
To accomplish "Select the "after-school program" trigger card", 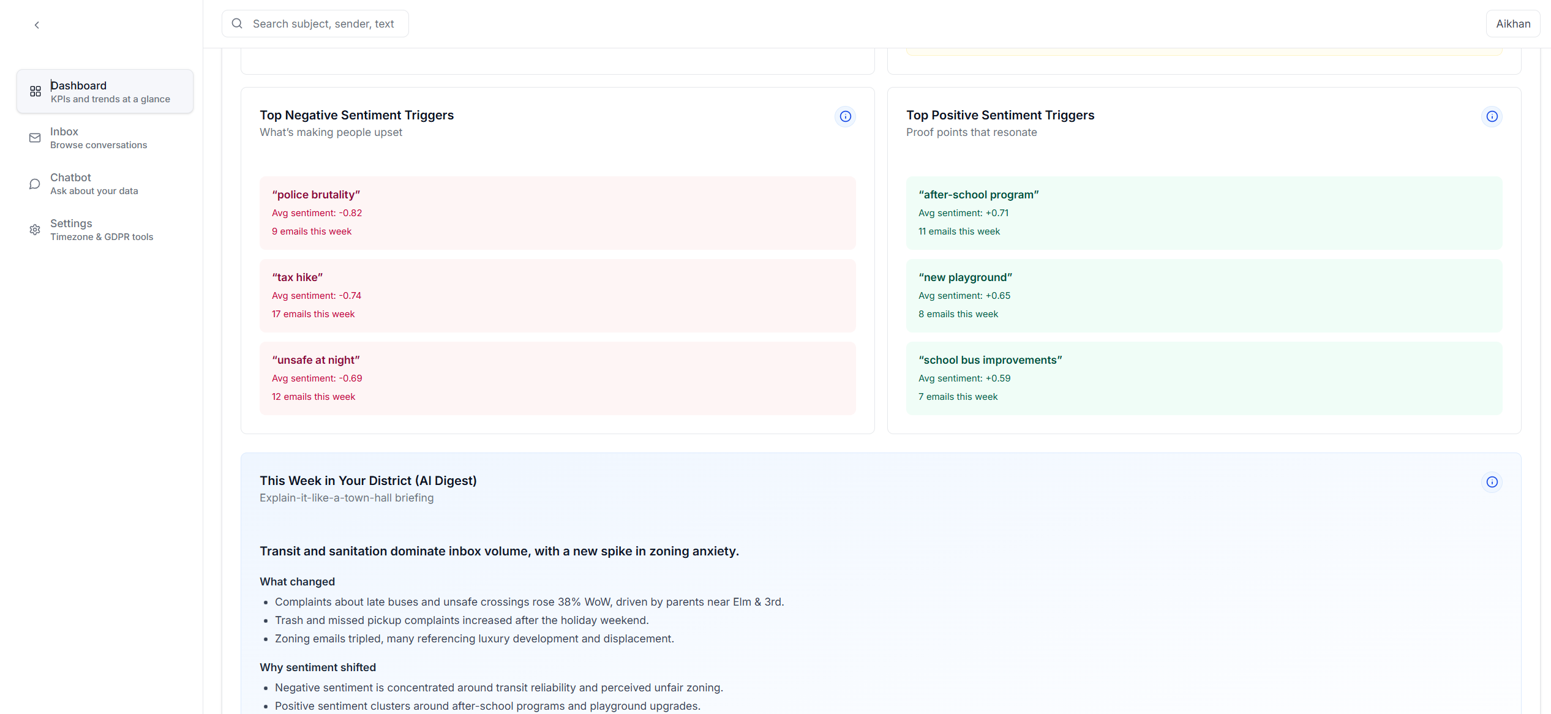I will click(1203, 212).
